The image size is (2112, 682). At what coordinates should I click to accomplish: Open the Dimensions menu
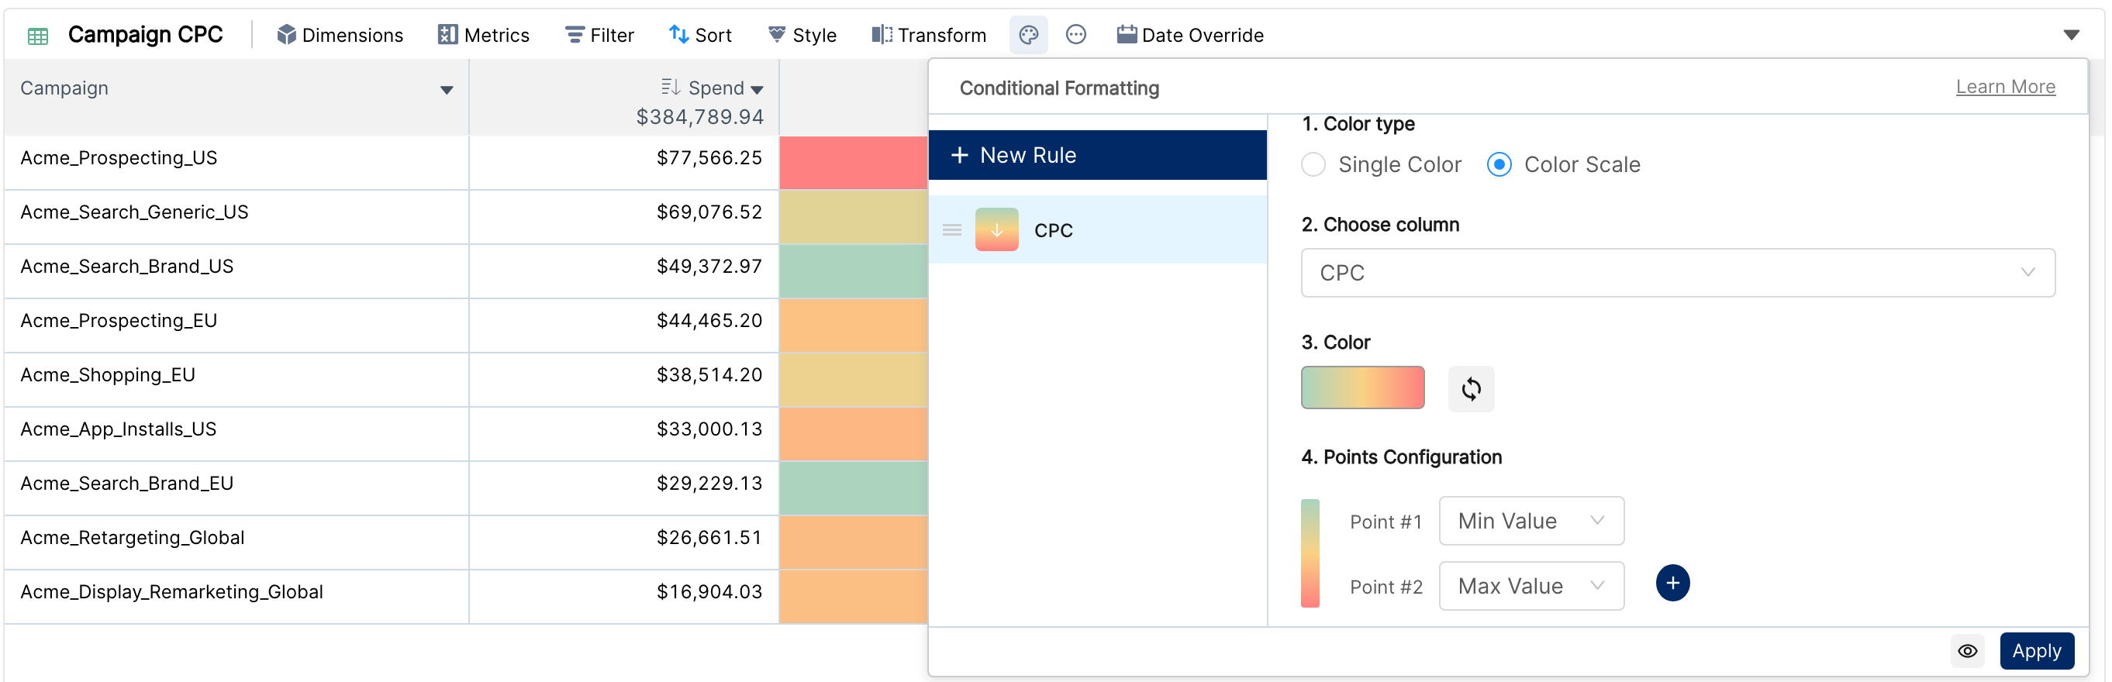click(x=340, y=35)
